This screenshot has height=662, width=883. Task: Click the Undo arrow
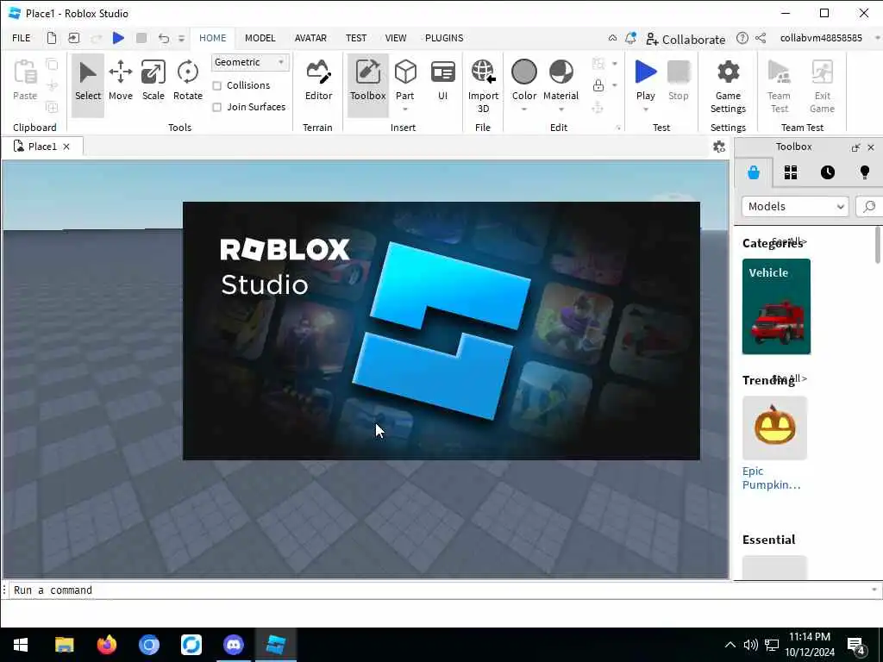pos(163,38)
